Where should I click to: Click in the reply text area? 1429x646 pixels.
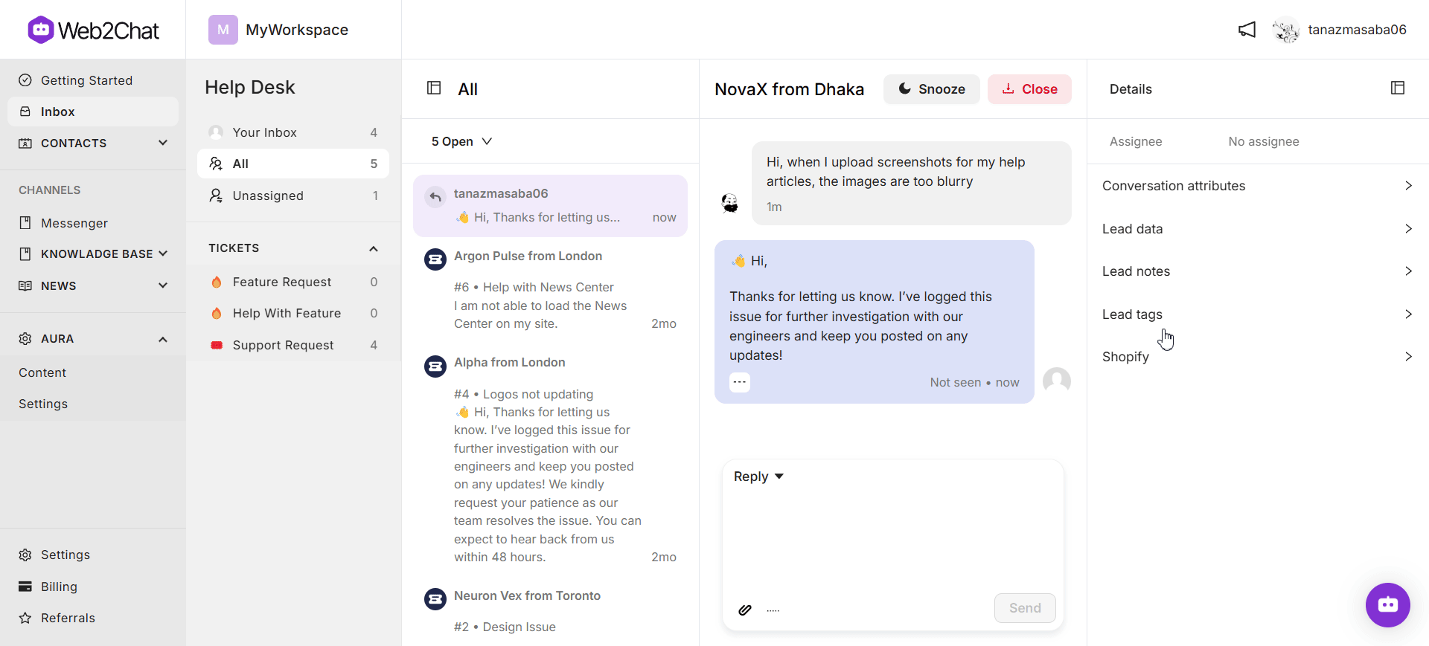click(892, 539)
